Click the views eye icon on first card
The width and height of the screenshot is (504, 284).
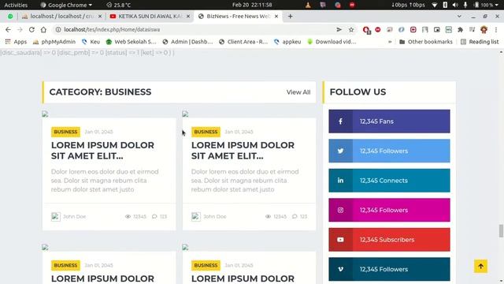[x=128, y=216]
